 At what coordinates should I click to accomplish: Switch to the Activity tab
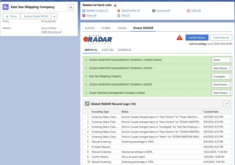(89, 28)
